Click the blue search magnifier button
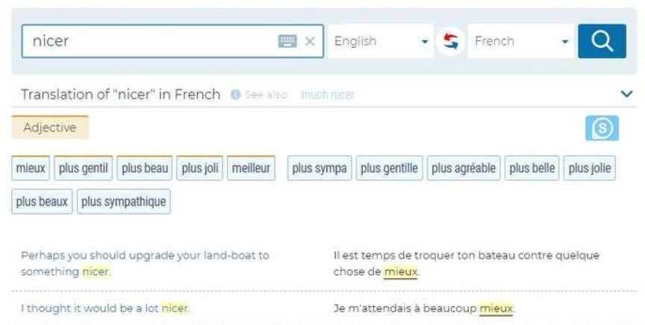 (x=602, y=42)
